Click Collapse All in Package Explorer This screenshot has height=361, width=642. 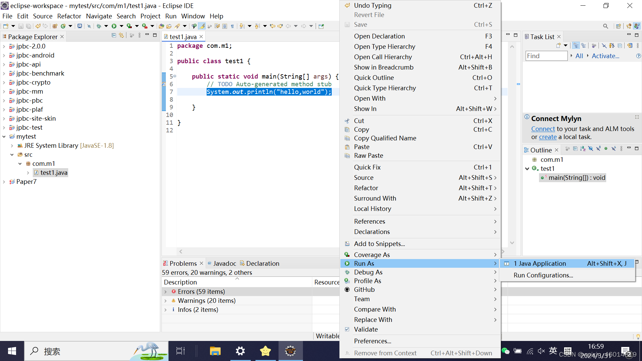(114, 35)
